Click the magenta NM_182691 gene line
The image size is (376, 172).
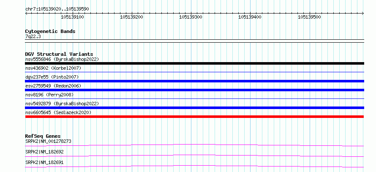[194, 166]
